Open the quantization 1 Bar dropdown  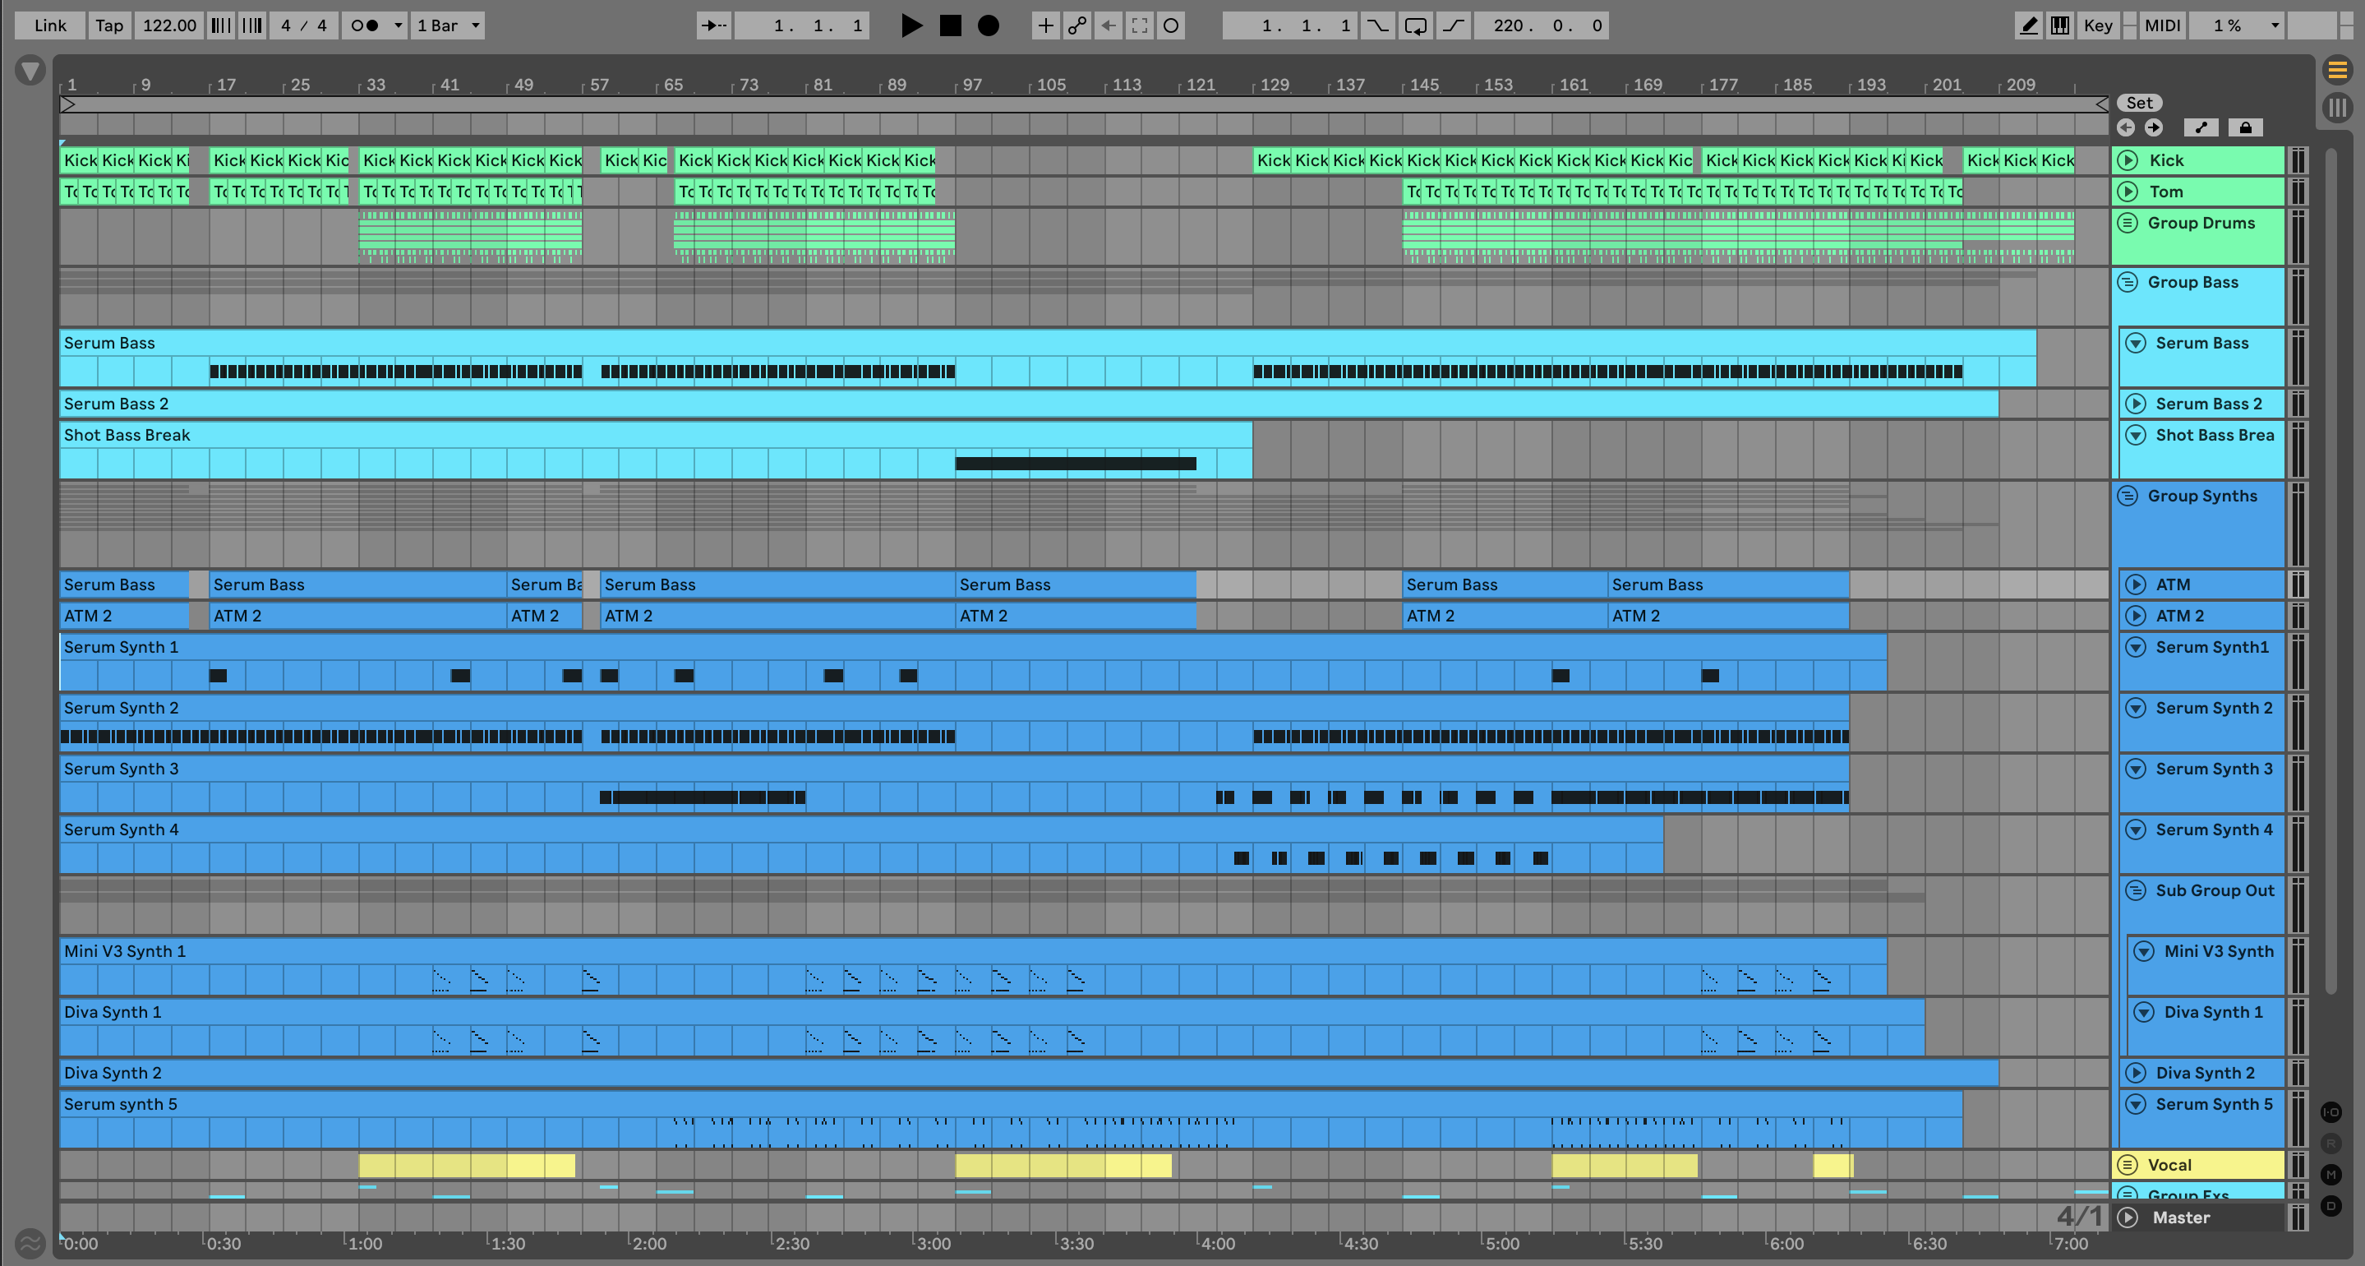pyautogui.click(x=448, y=25)
